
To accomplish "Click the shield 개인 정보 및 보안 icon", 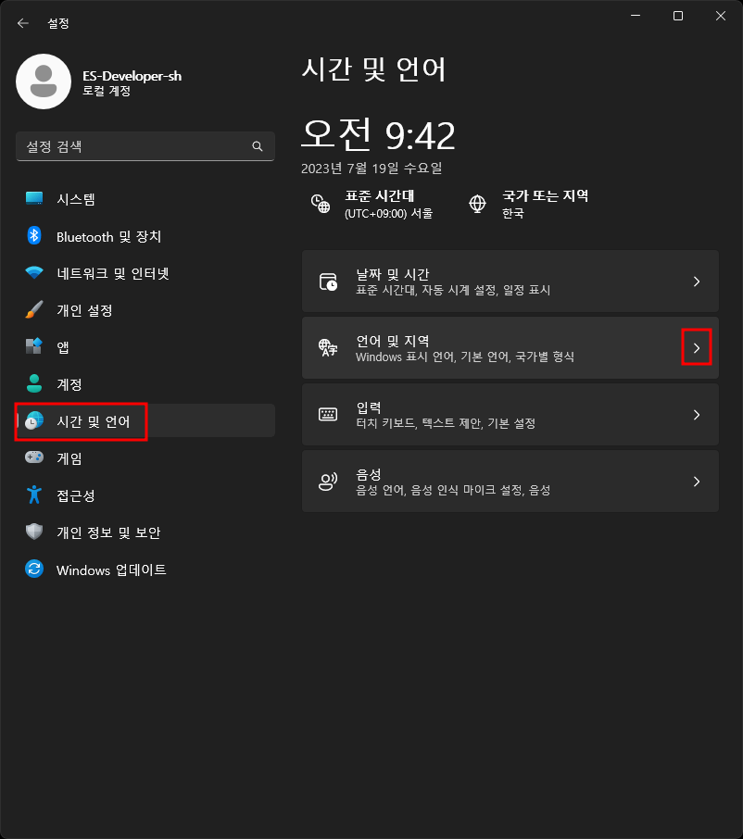I will tap(34, 532).
